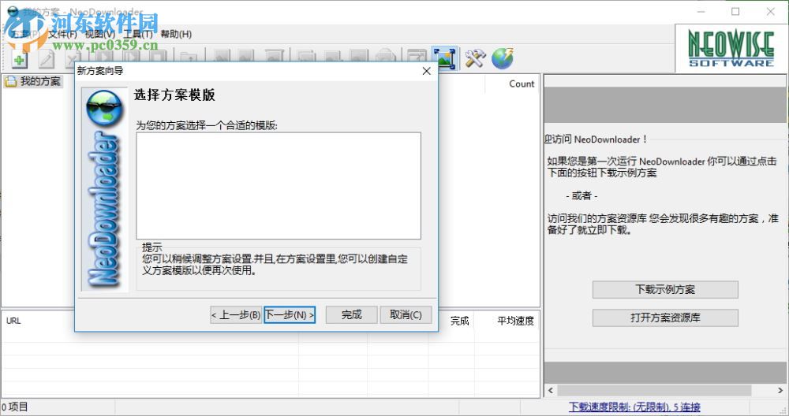Click the 上一步(B) back button
This screenshot has height=416, width=789.
point(236,315)
